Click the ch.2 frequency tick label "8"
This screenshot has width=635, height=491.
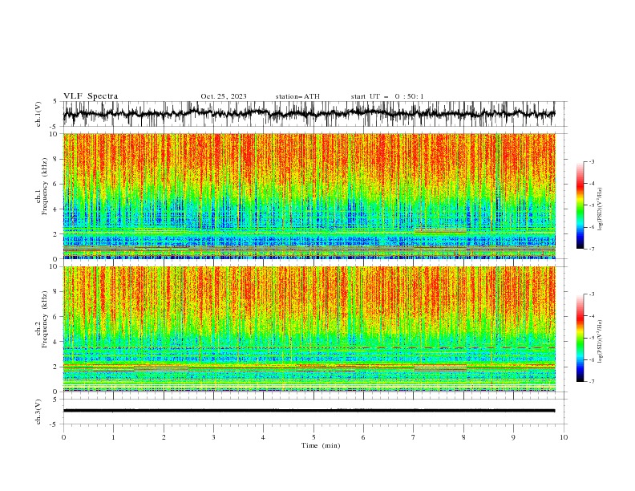pos(56,292)
